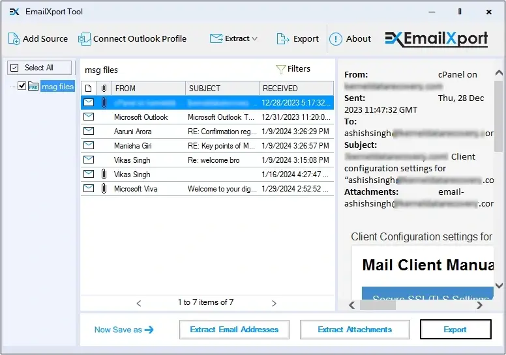Click the bottom Export button
The height and width of the screenshot is (355, 506).
(x=455, y=330)
